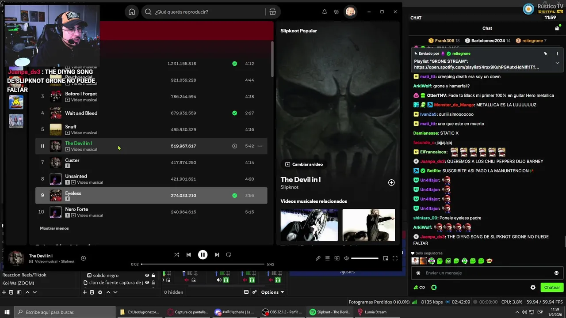Send message with the Chatear button
The width and height of the screenshot is (566, 318).
552,288
